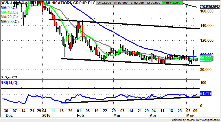
Task: Click the Feb month label on time axis
Action: click(x=79, y=115)
